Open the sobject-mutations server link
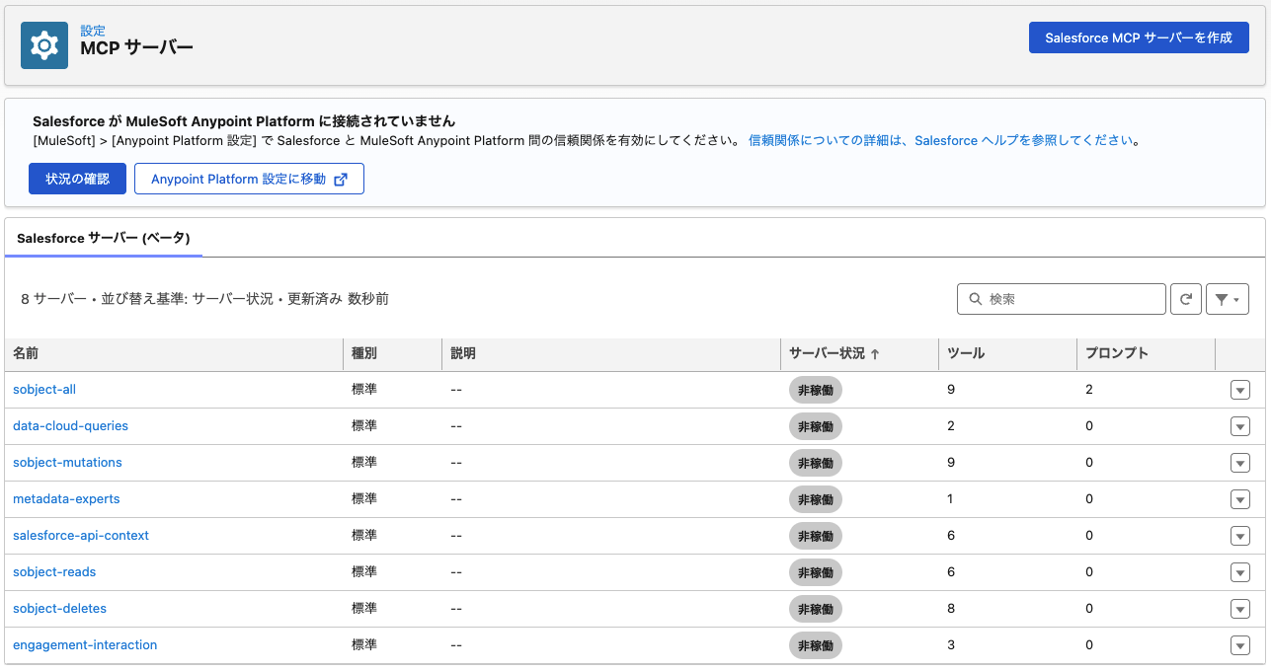 click(x=67, y=463)
